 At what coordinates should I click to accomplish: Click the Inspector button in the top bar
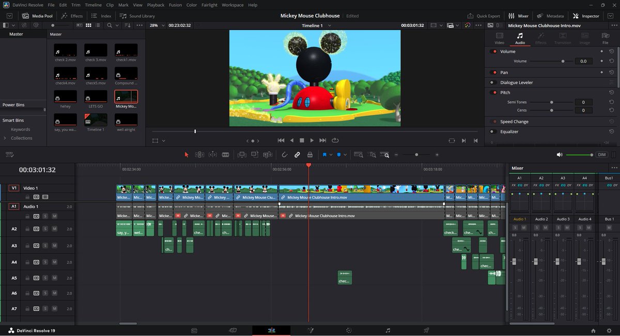coord(585,16)
